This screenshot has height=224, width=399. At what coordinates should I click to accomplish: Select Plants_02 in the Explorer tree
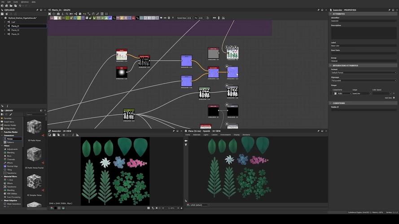tap(15, 30)
